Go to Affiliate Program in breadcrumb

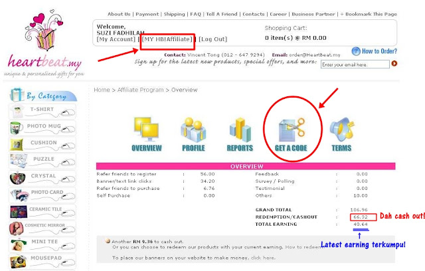(140, 90)
